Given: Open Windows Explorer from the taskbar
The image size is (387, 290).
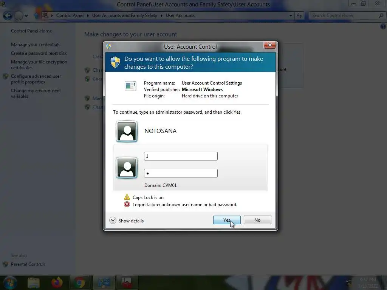Looking at the screenshot, I should coord(34,282).
